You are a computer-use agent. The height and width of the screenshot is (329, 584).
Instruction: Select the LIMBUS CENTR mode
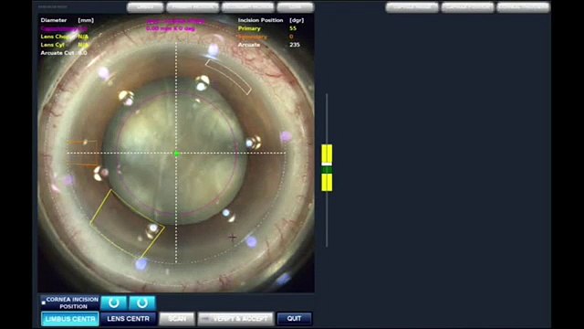tap(70, 319)
